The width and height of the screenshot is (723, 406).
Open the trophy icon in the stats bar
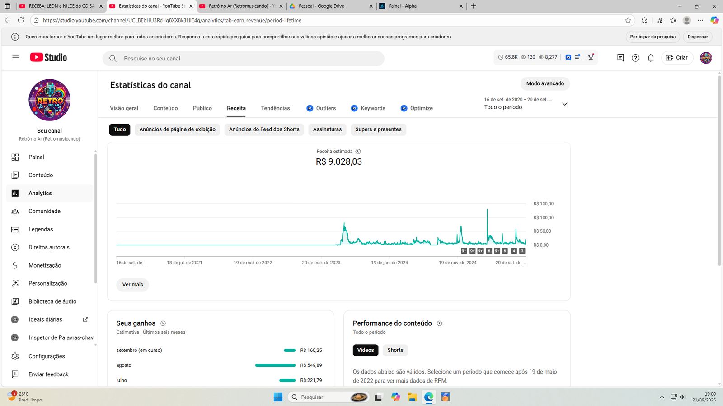(x=591, y=57)
